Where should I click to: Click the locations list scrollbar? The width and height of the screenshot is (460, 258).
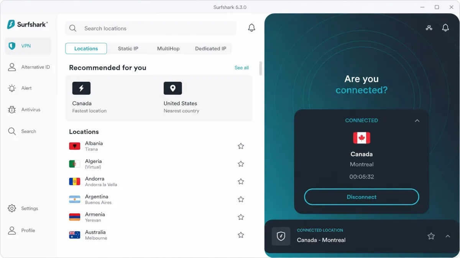[x=261, y=69]
